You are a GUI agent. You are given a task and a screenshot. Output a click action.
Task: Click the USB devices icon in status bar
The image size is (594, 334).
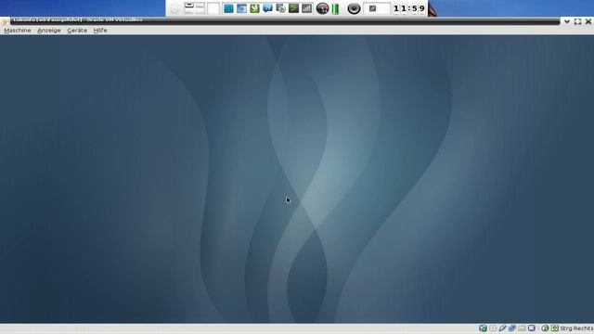tap(502, 328)
